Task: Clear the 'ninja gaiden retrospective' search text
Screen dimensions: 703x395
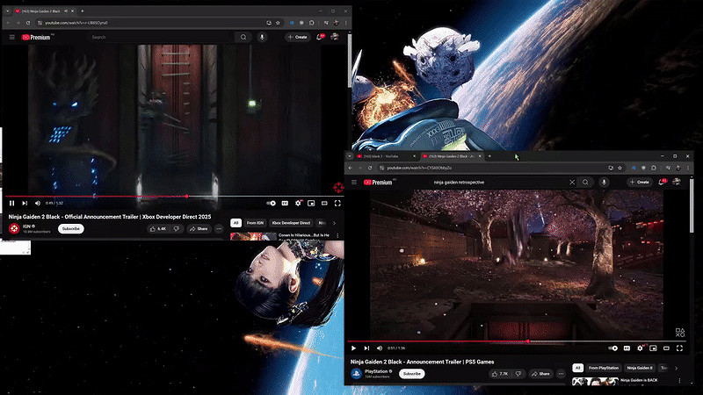Action: pyautogui.click(x=573, y=182)
